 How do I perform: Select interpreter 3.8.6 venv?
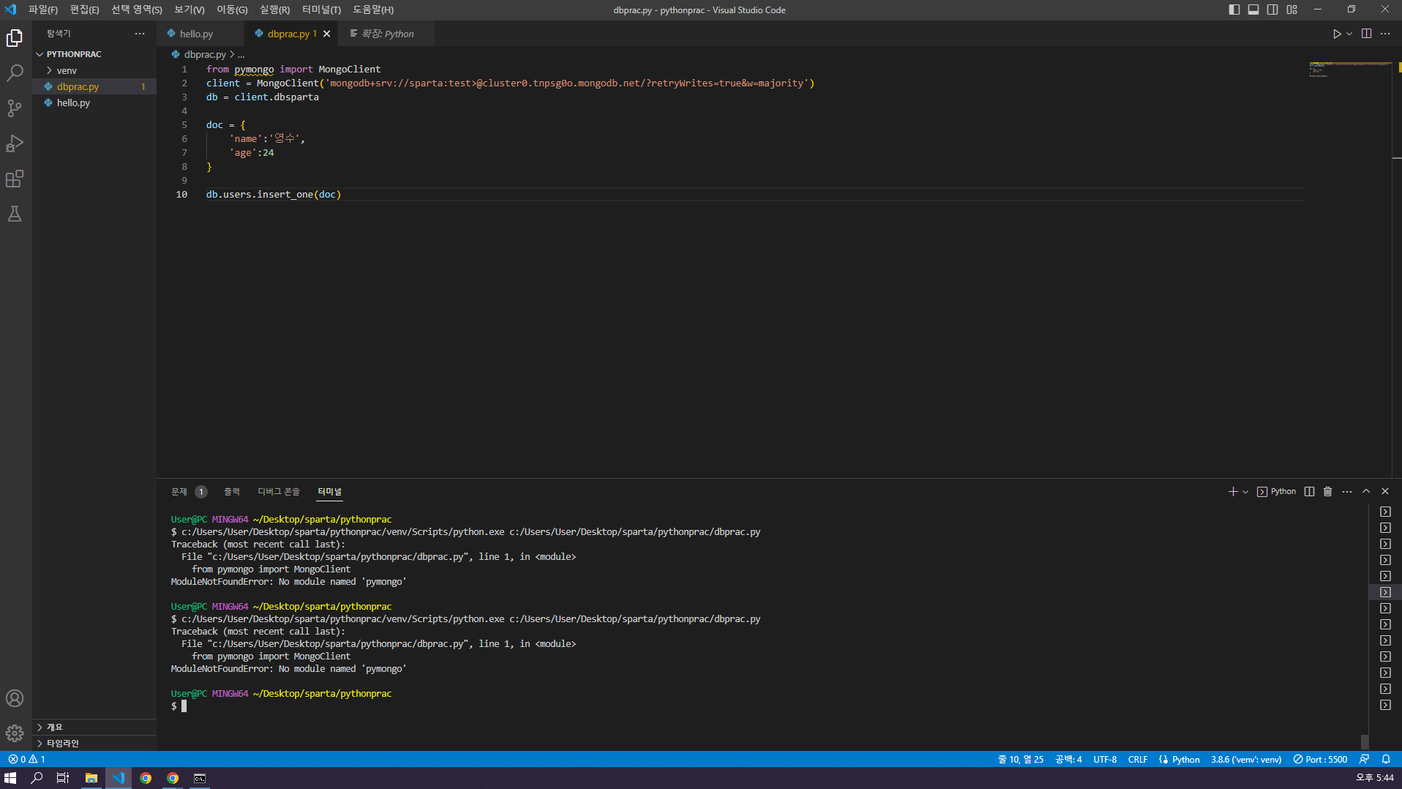tap(1246, 760)
